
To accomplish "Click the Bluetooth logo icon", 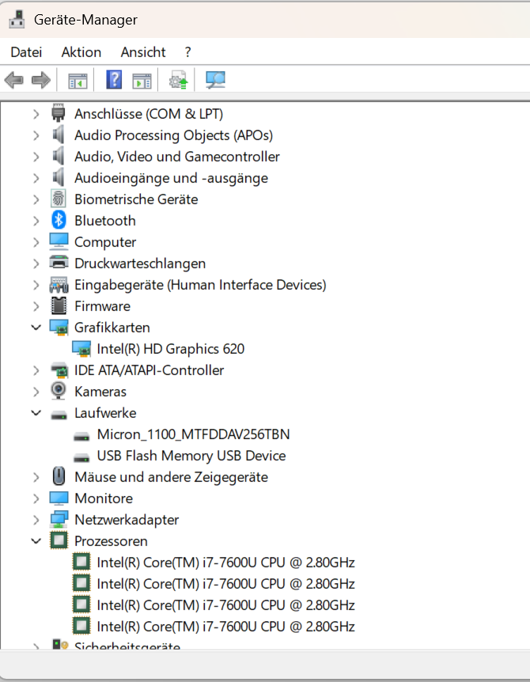I will pyautogui.click(x=59, y=220).
